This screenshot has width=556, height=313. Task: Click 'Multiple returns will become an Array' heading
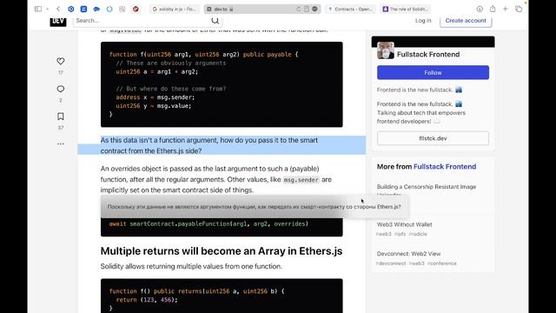click(222, 251)
